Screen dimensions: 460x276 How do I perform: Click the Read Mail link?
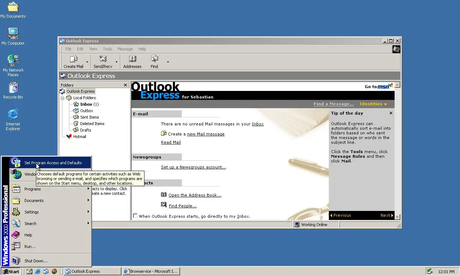(171, 142)
